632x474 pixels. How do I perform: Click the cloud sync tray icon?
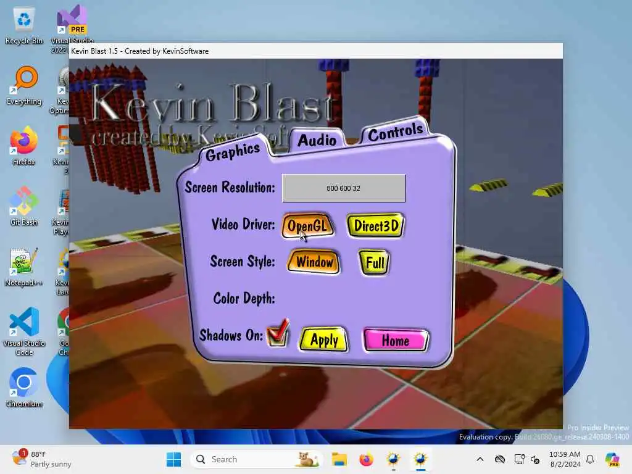point(500,459)
